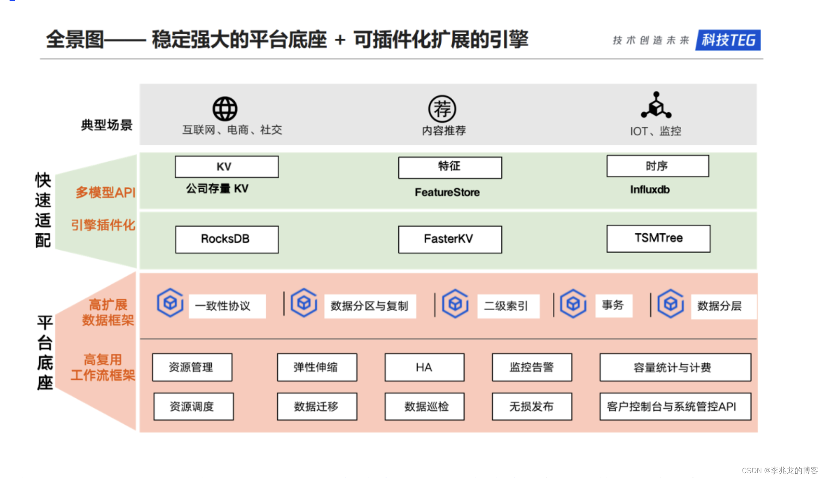
Task: Select the 特征 box
Action: 450,167
